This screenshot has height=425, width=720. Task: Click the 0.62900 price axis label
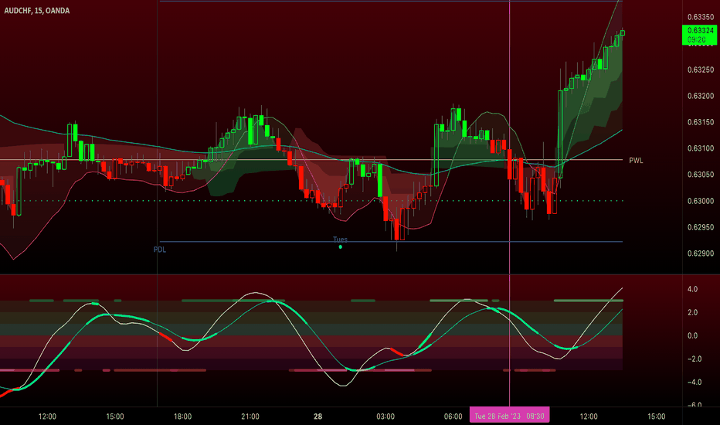point(701,253)
